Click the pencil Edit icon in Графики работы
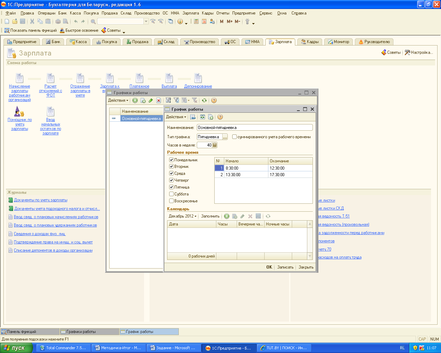The image size is (441, 353). click(x=151, y=100)
